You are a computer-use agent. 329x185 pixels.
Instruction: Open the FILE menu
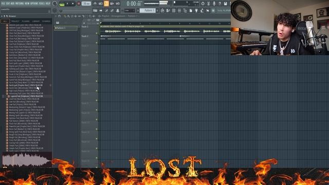click(3, 4)
